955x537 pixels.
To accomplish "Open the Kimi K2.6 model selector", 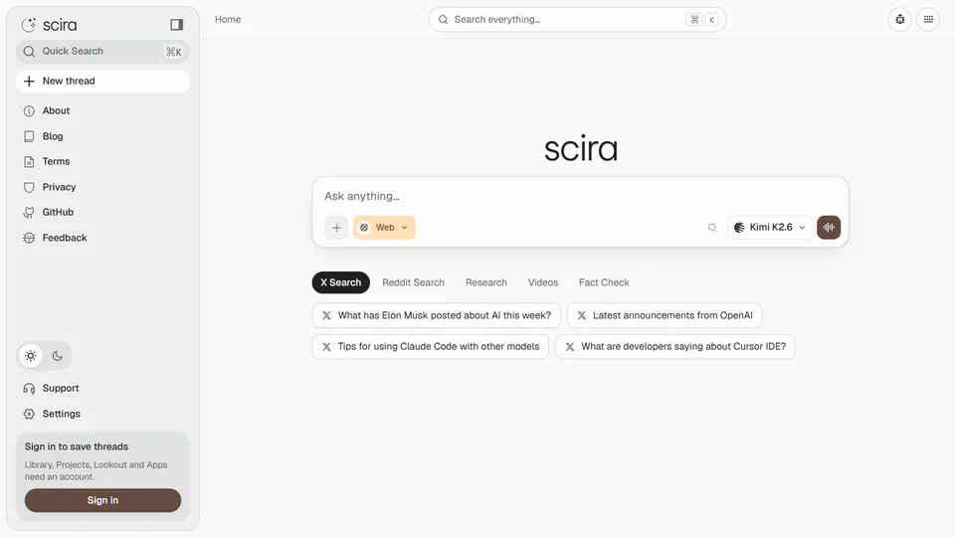I will pyautogui.click(x=770, y=228).
